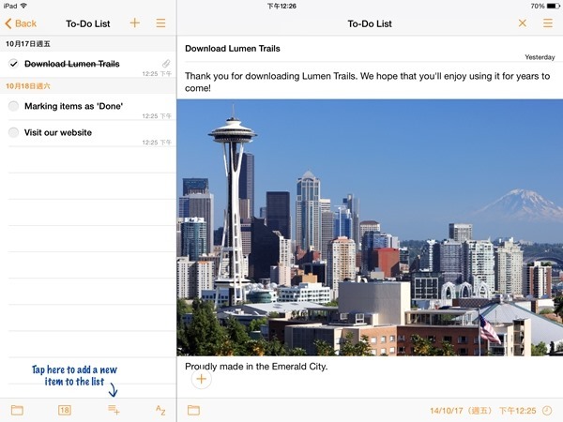
Task: Tap the battery indicator in status bar
Action: 553,6
